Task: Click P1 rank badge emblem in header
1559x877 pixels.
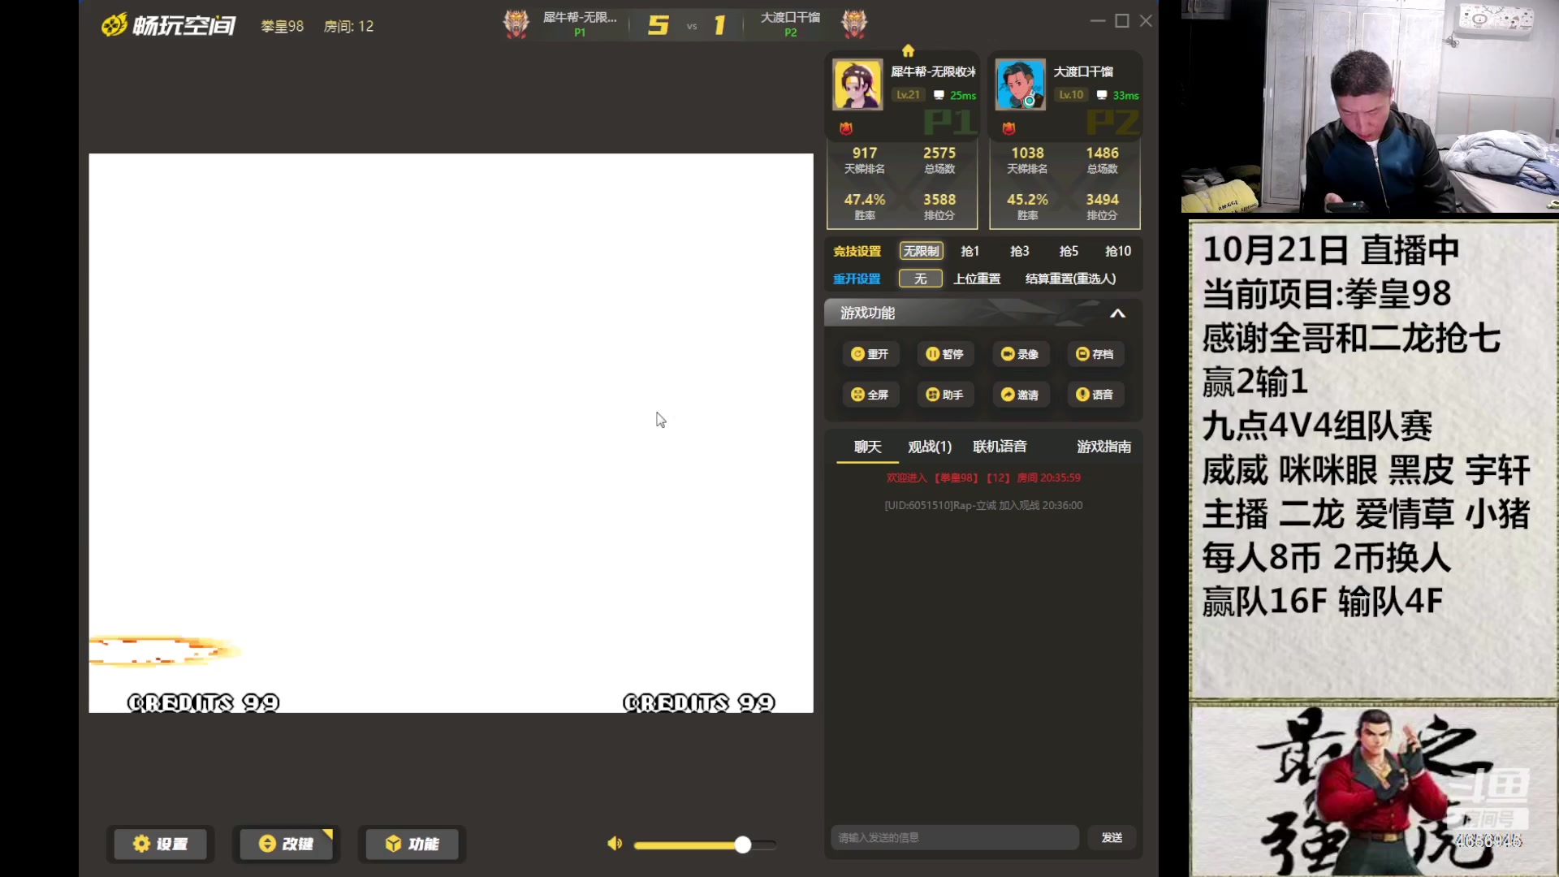Action: (516, 24)
